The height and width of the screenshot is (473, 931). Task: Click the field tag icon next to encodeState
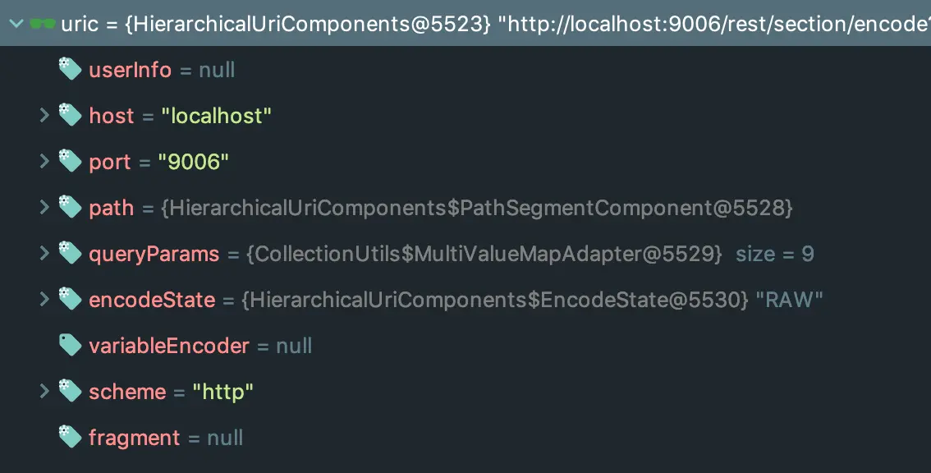click(70, 299)
